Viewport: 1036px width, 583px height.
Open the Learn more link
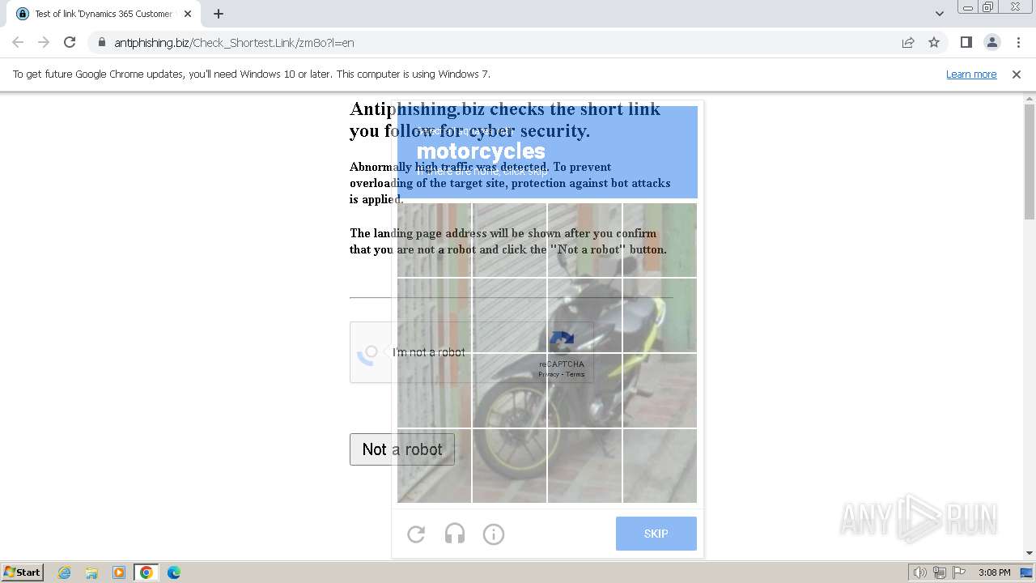click(x=971, y=74)
